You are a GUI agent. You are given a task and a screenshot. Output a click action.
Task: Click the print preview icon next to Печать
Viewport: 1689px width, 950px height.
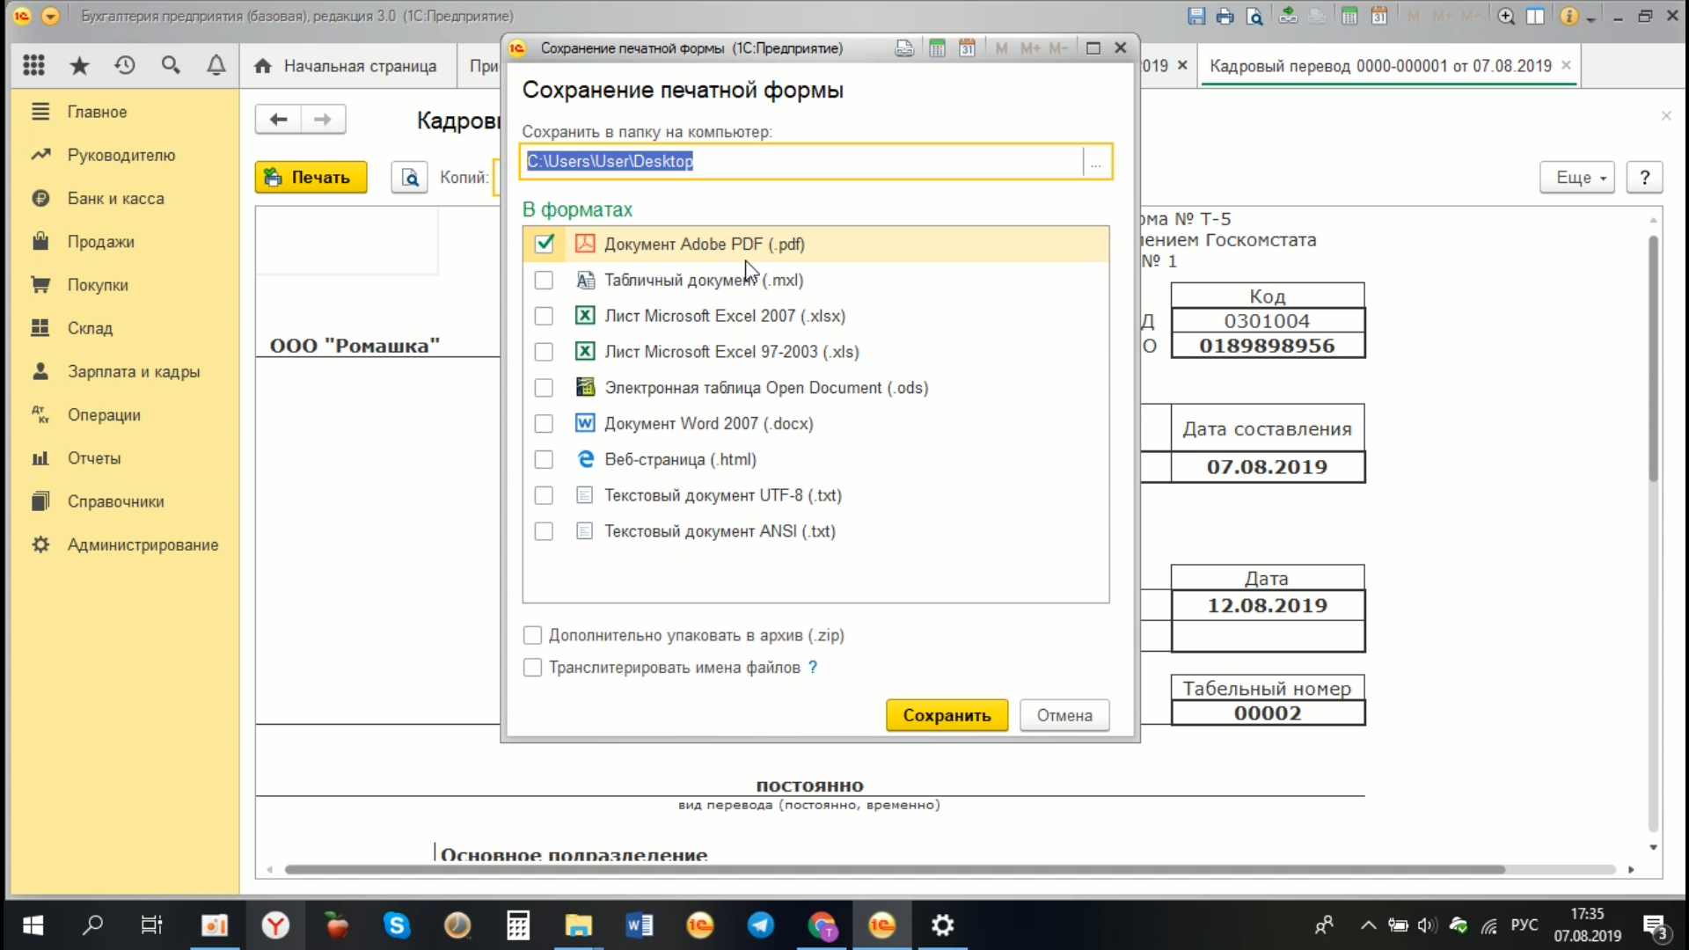pyautogui.click(x=409, y=178)
